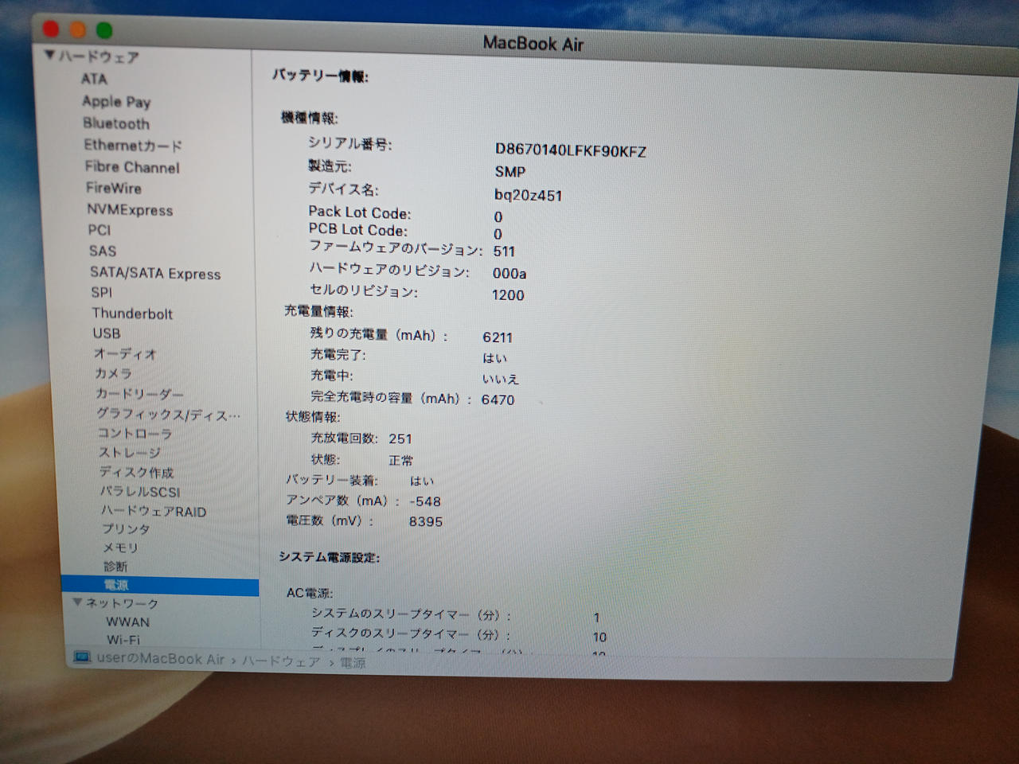Click userのMacBook Air in the path bar
The height and width of the screenshot is (764, 1019).
[x=161, y=659]
